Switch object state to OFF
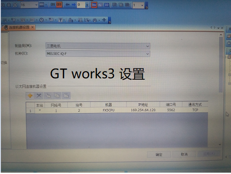This screenshot has width=231, height=174. (x=59, y=4)
